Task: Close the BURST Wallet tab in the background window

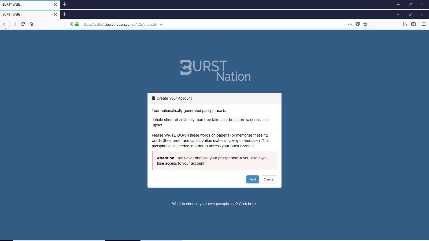Action: coord(56,5)
